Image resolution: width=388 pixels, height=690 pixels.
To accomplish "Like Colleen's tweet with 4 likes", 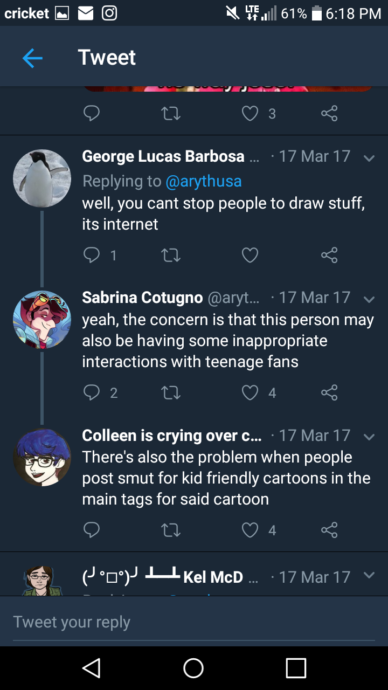I will [x=250, y=530].
